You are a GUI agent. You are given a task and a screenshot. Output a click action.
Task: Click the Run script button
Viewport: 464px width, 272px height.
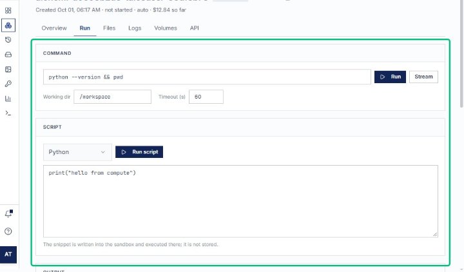coord(139,152)
